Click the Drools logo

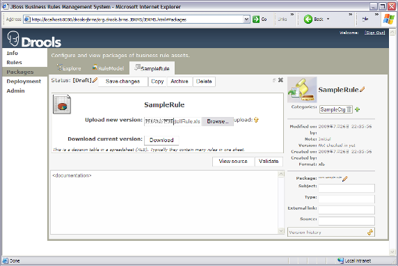click(34, 39)
